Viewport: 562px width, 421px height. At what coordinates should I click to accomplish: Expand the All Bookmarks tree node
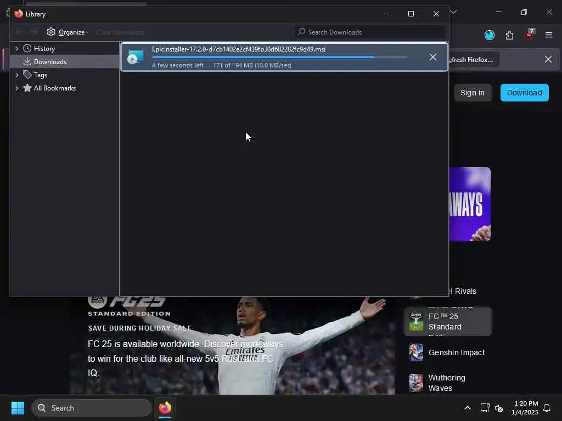point(16,88)
